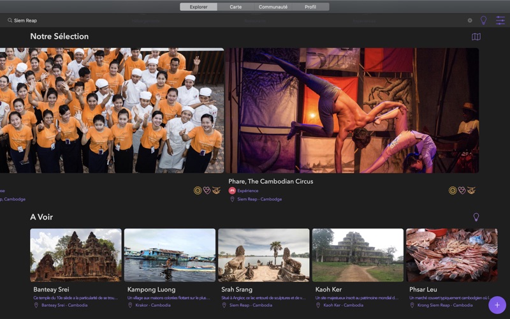Click the 'Ce temple du 10e siècle' description
Image resolution: width=510 pixels, height=319 pixels.
pyautogui.click(x=75, y=298)
